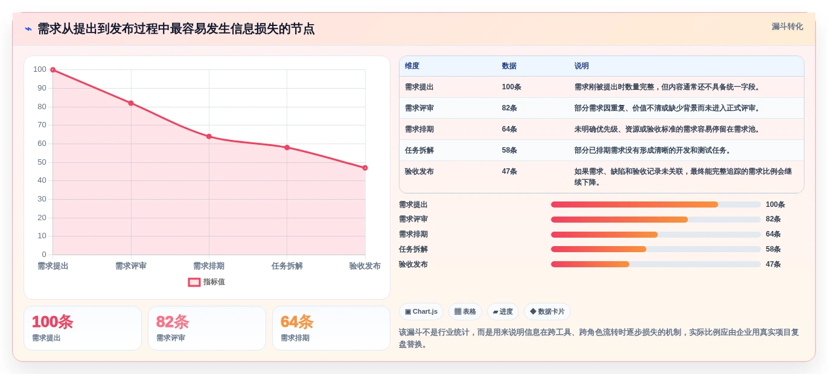Click the lightning bolt icon beside the title
This screenshot has width=828, height=374.
point(28,29)
